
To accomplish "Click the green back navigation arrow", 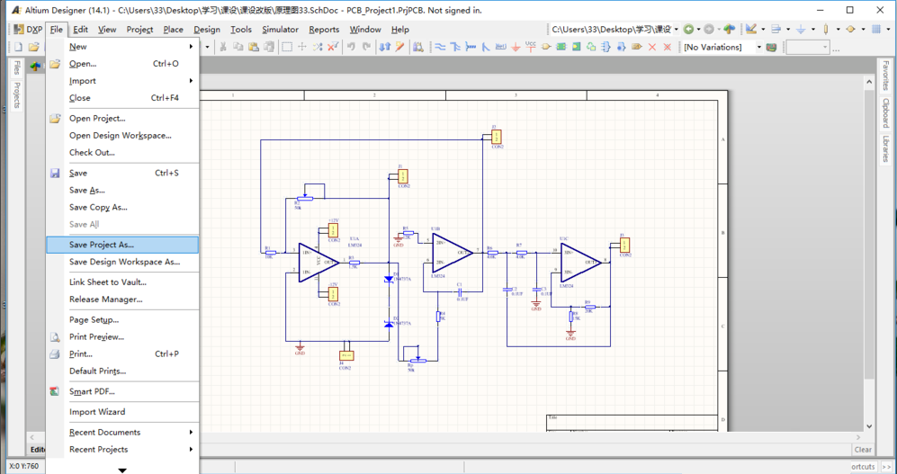I will tap(688, 30).
